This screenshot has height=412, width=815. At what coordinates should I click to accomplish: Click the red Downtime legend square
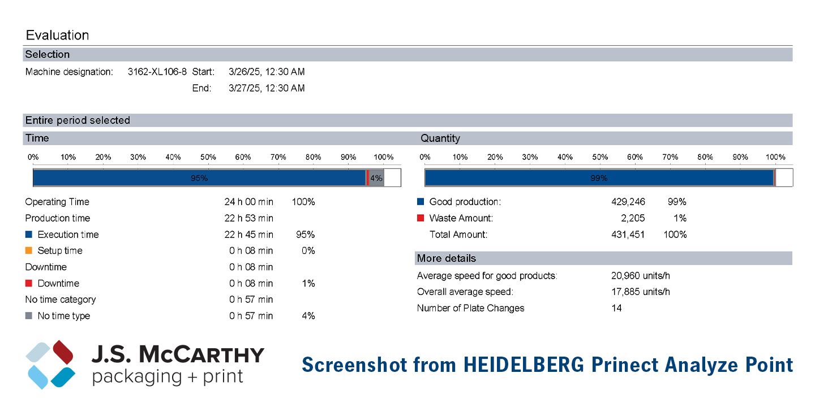pos(29,283)
